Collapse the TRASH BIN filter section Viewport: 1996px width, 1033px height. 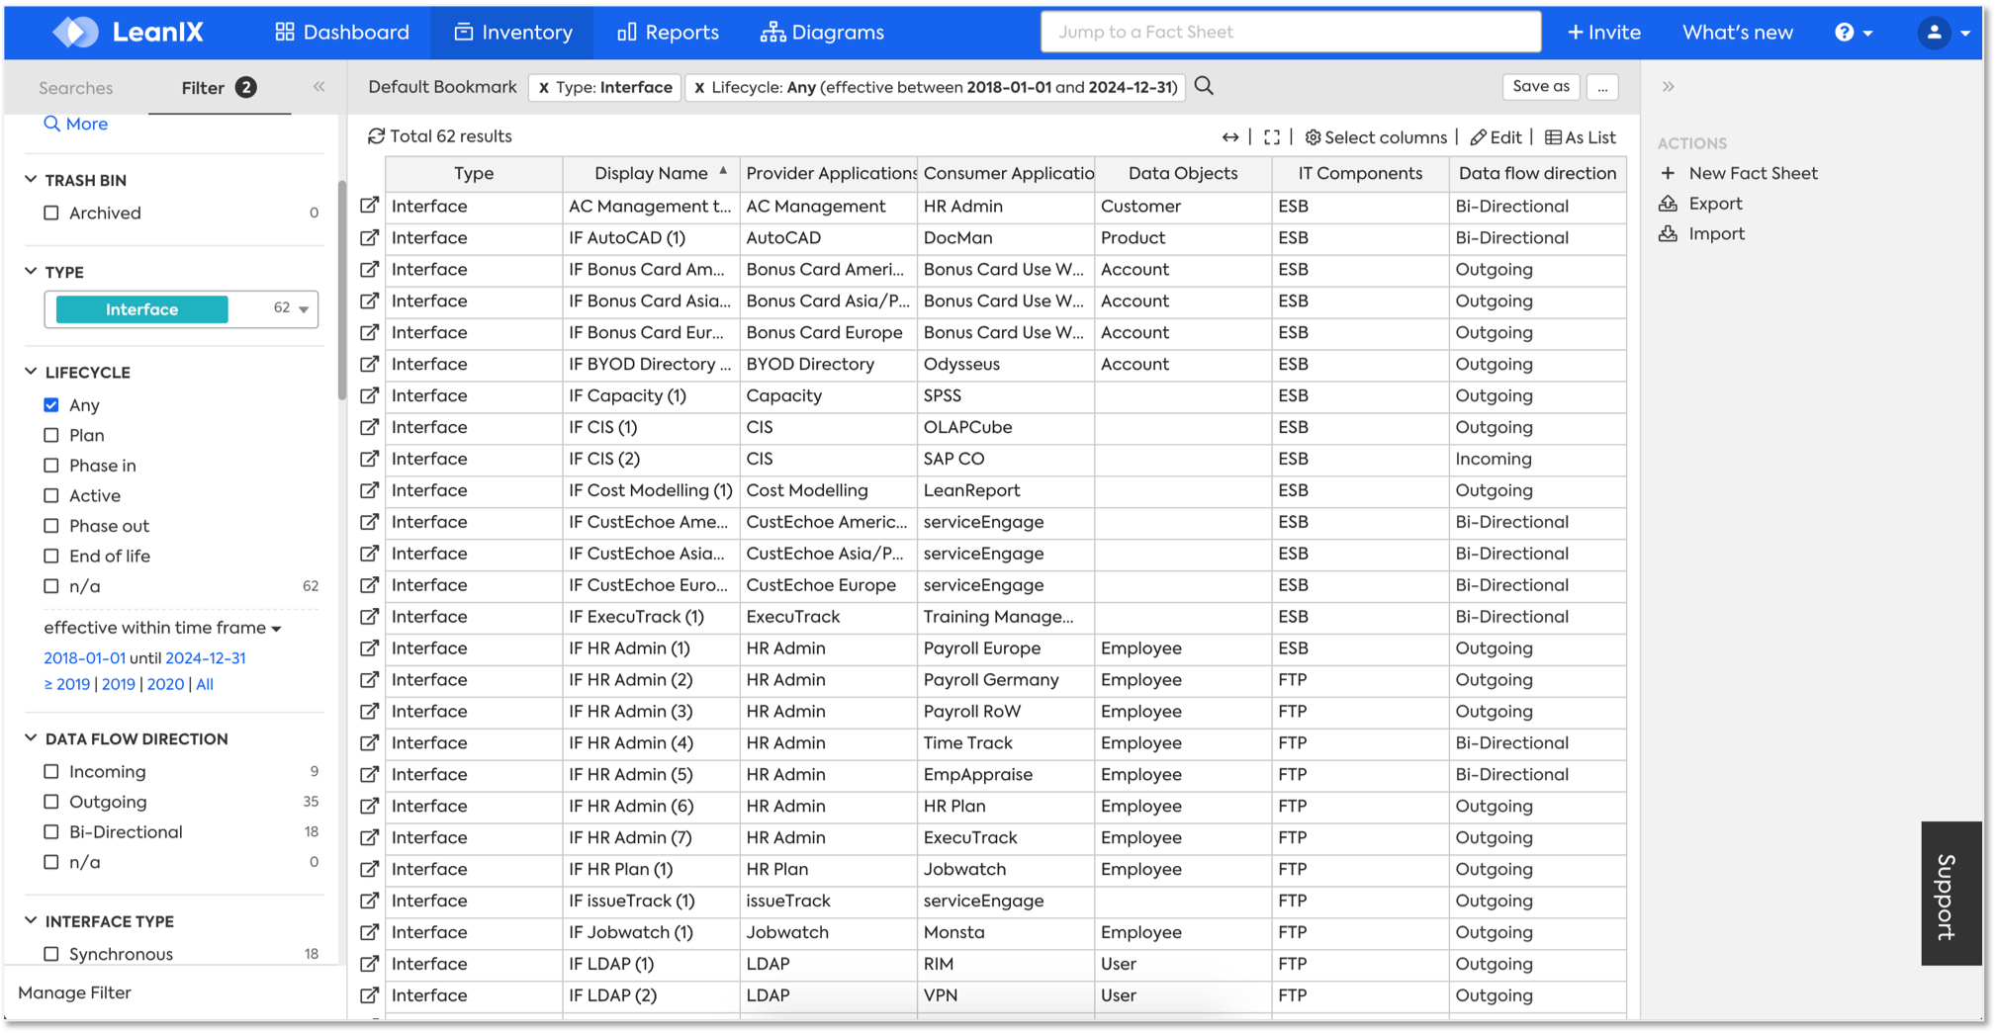(x=32, y=180)
